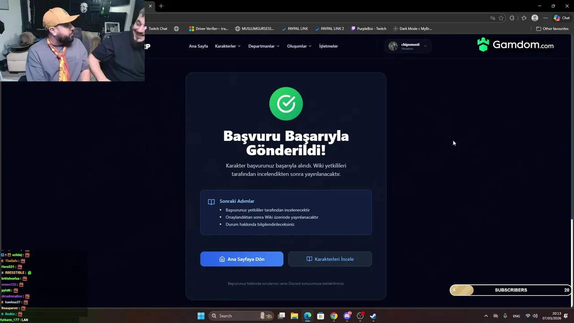Go to Ana Sayfa in navigation
574x323 pixels.
tap(198, 46)
